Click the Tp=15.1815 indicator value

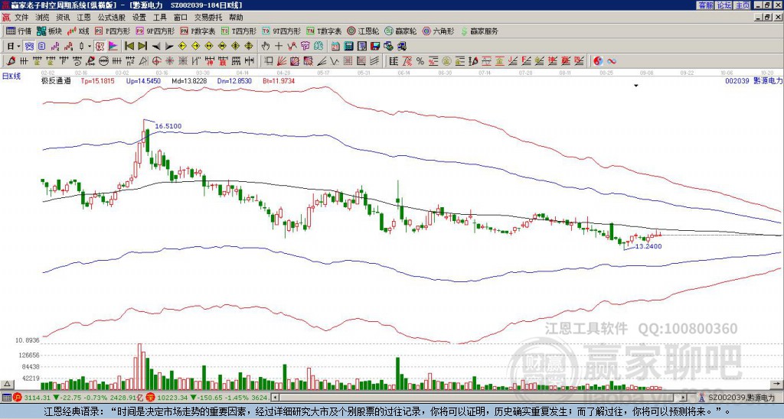(97, 81)
